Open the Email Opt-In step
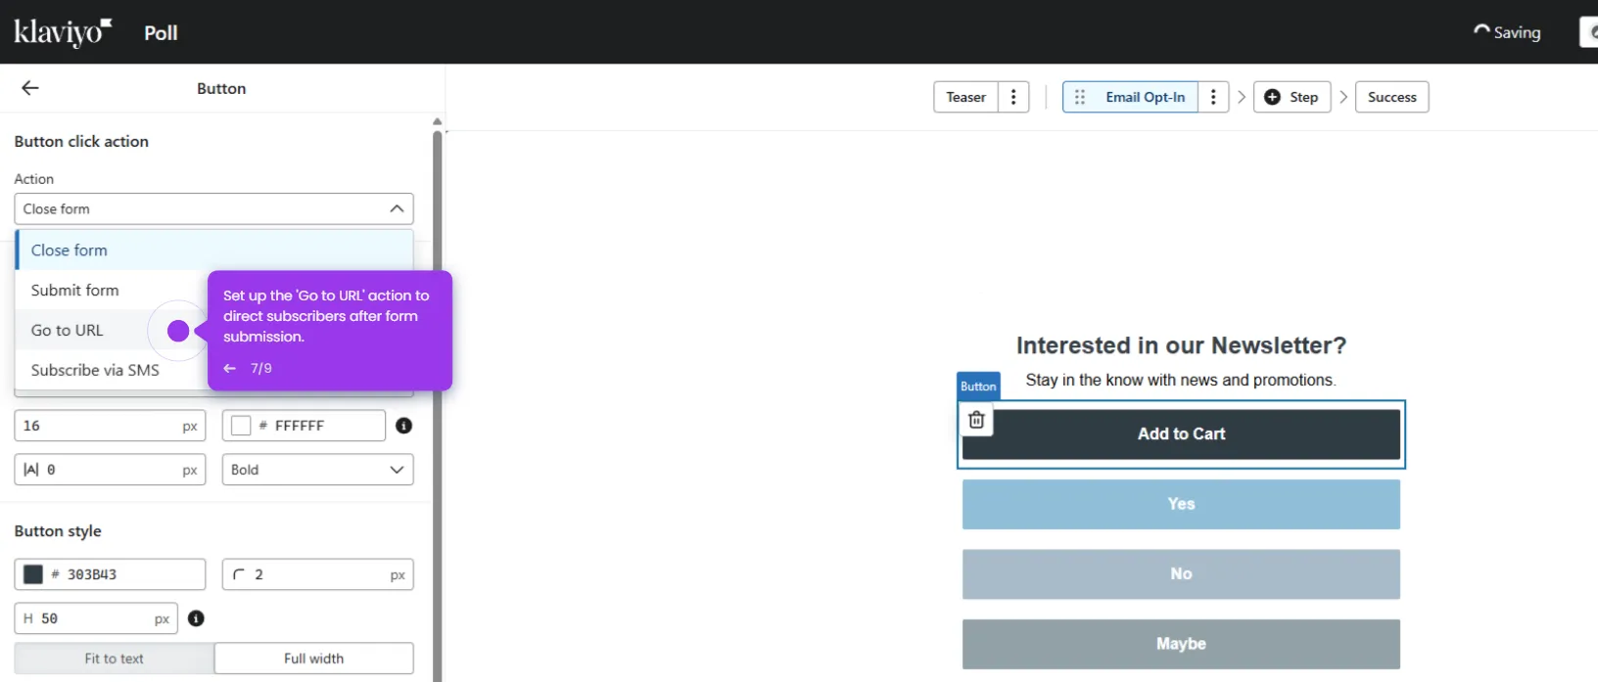This screenshot has height=682, width=1598. coord(1145,97)
